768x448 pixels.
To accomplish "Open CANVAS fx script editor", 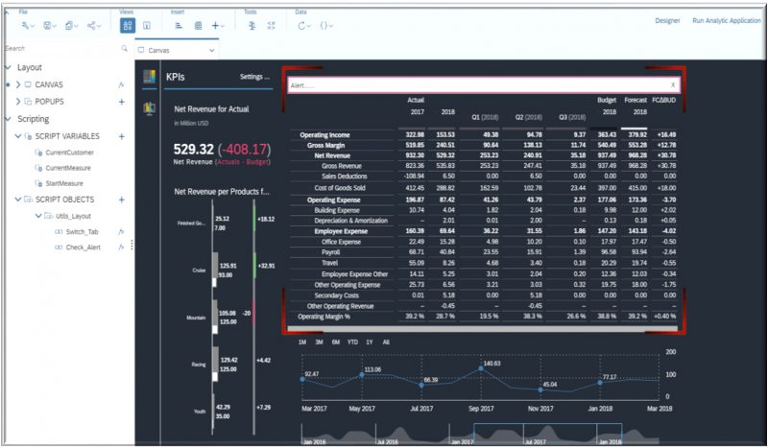I will point(121,84).
